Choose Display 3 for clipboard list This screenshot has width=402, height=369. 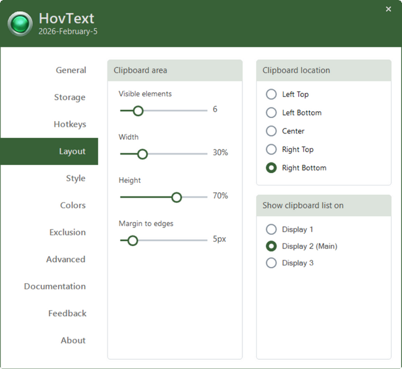point(271,263)
